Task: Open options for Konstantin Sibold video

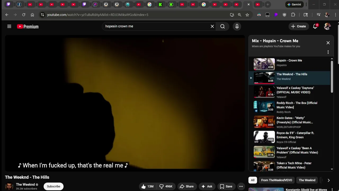Action: 332,190
